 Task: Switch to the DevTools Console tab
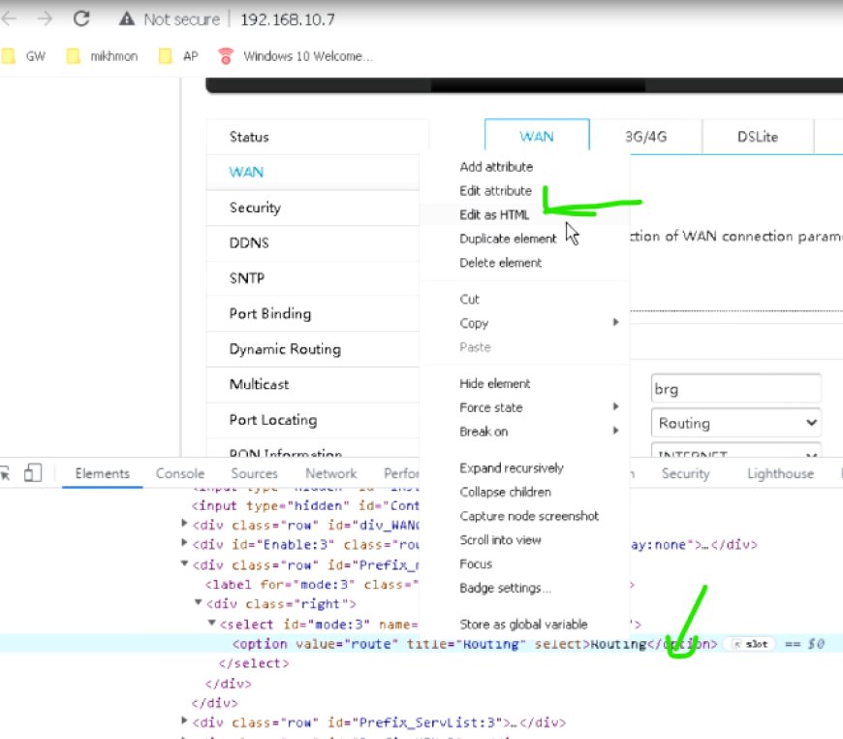tap(180, 473)
